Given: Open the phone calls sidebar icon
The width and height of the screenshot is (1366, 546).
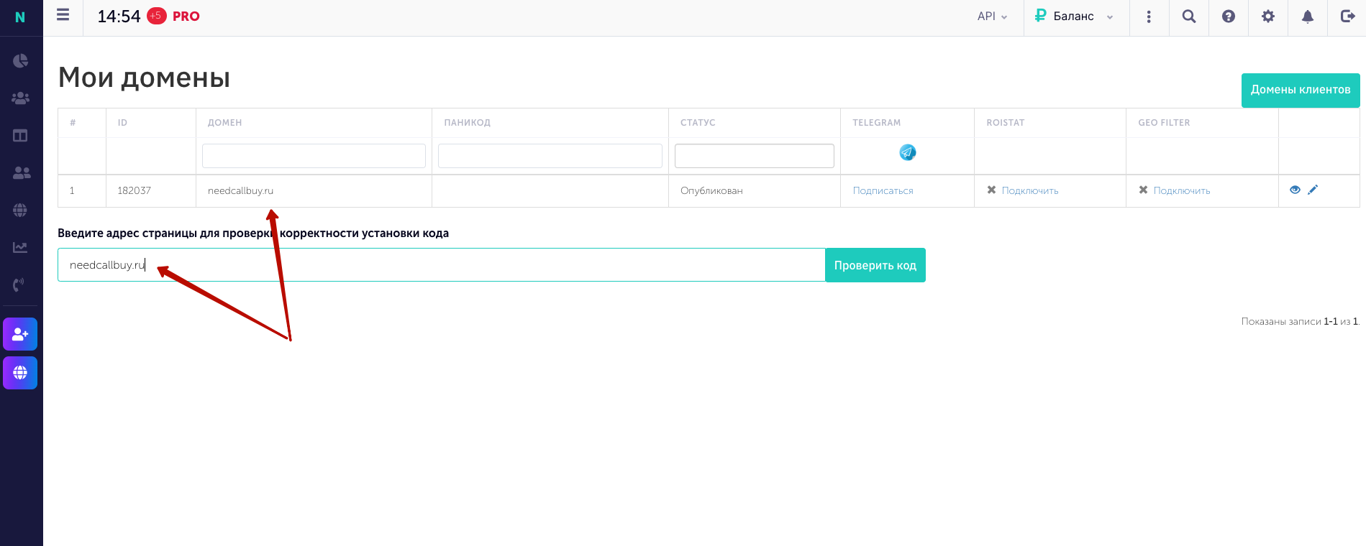Looking at the screenshot, I should (20, 284).
